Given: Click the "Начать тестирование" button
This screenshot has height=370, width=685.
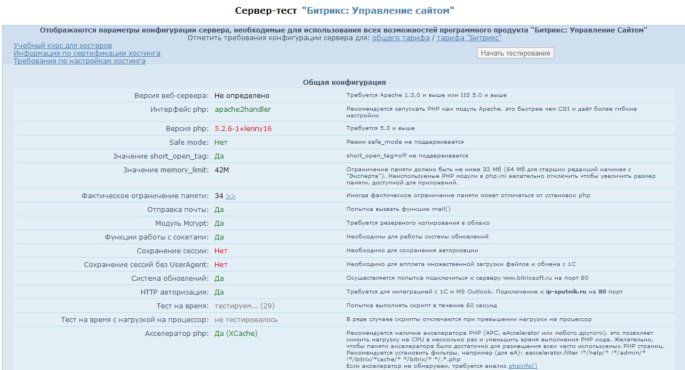Looking at the screenshot, I should [x=515, y=53].
